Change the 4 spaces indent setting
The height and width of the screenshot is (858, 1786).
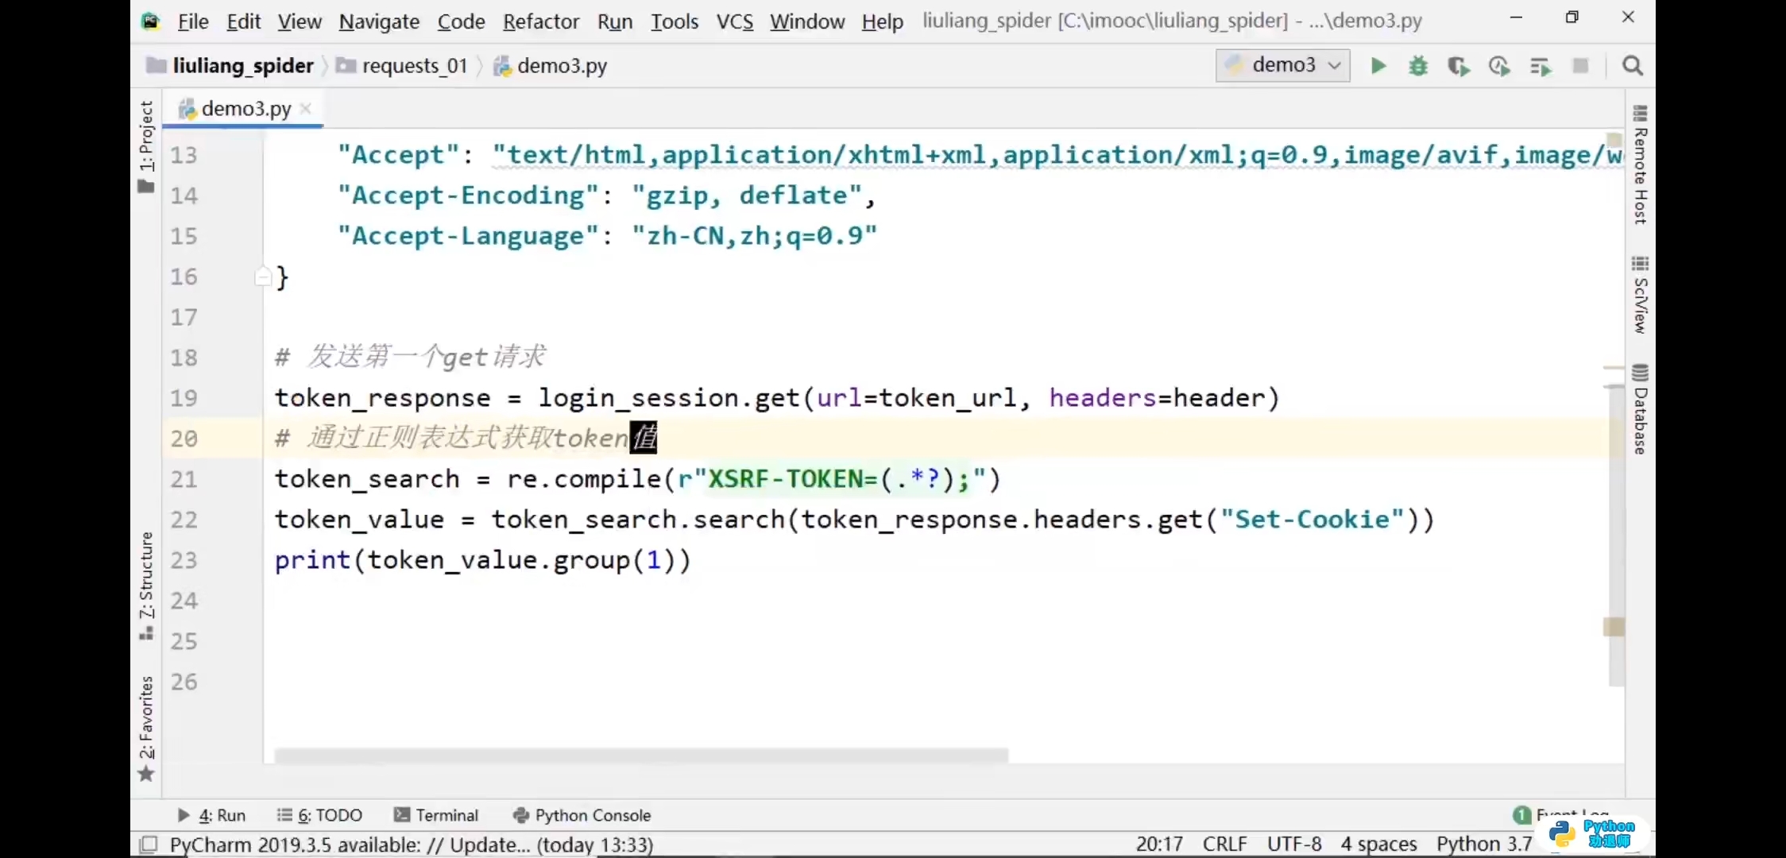click(x=1379, y=844)
